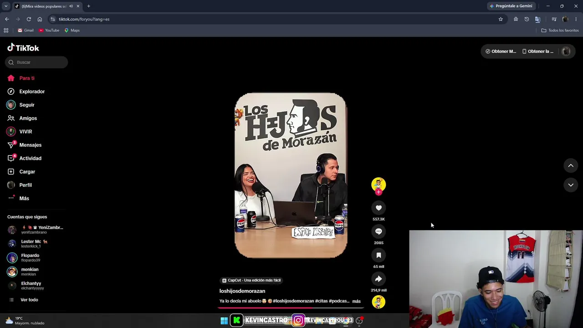Like the video with the heart icon
The image size is (583, 328).
378,208
